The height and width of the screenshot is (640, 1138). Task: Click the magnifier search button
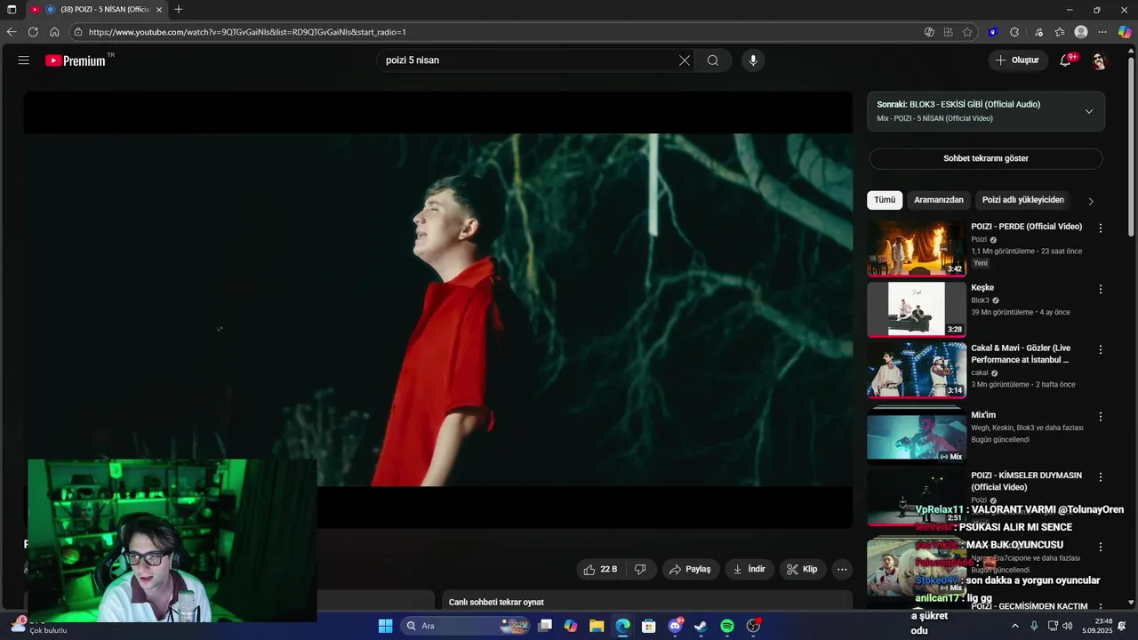(713, 60)
